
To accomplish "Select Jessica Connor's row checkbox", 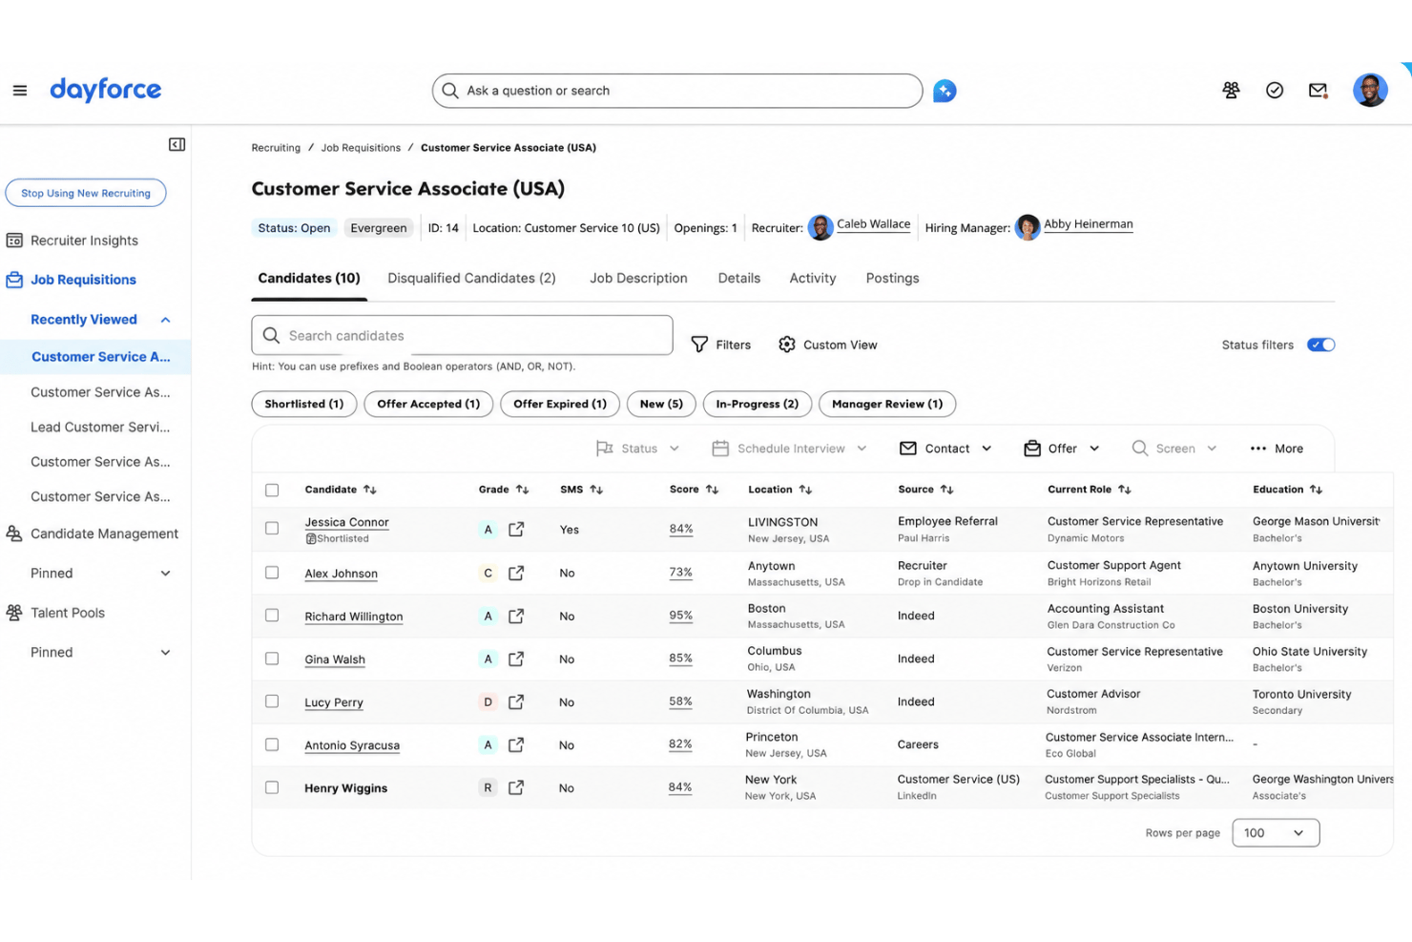I will click(x=272, y=529).
